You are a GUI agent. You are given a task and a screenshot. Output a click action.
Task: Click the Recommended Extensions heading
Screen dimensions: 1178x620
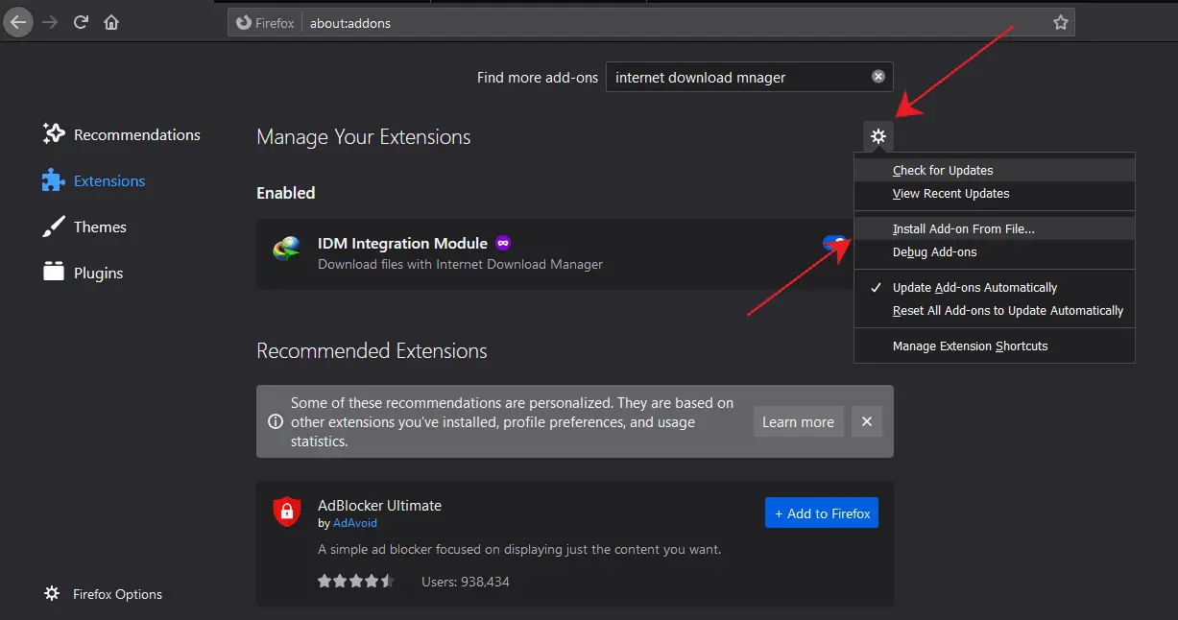(x=372, y=351)
